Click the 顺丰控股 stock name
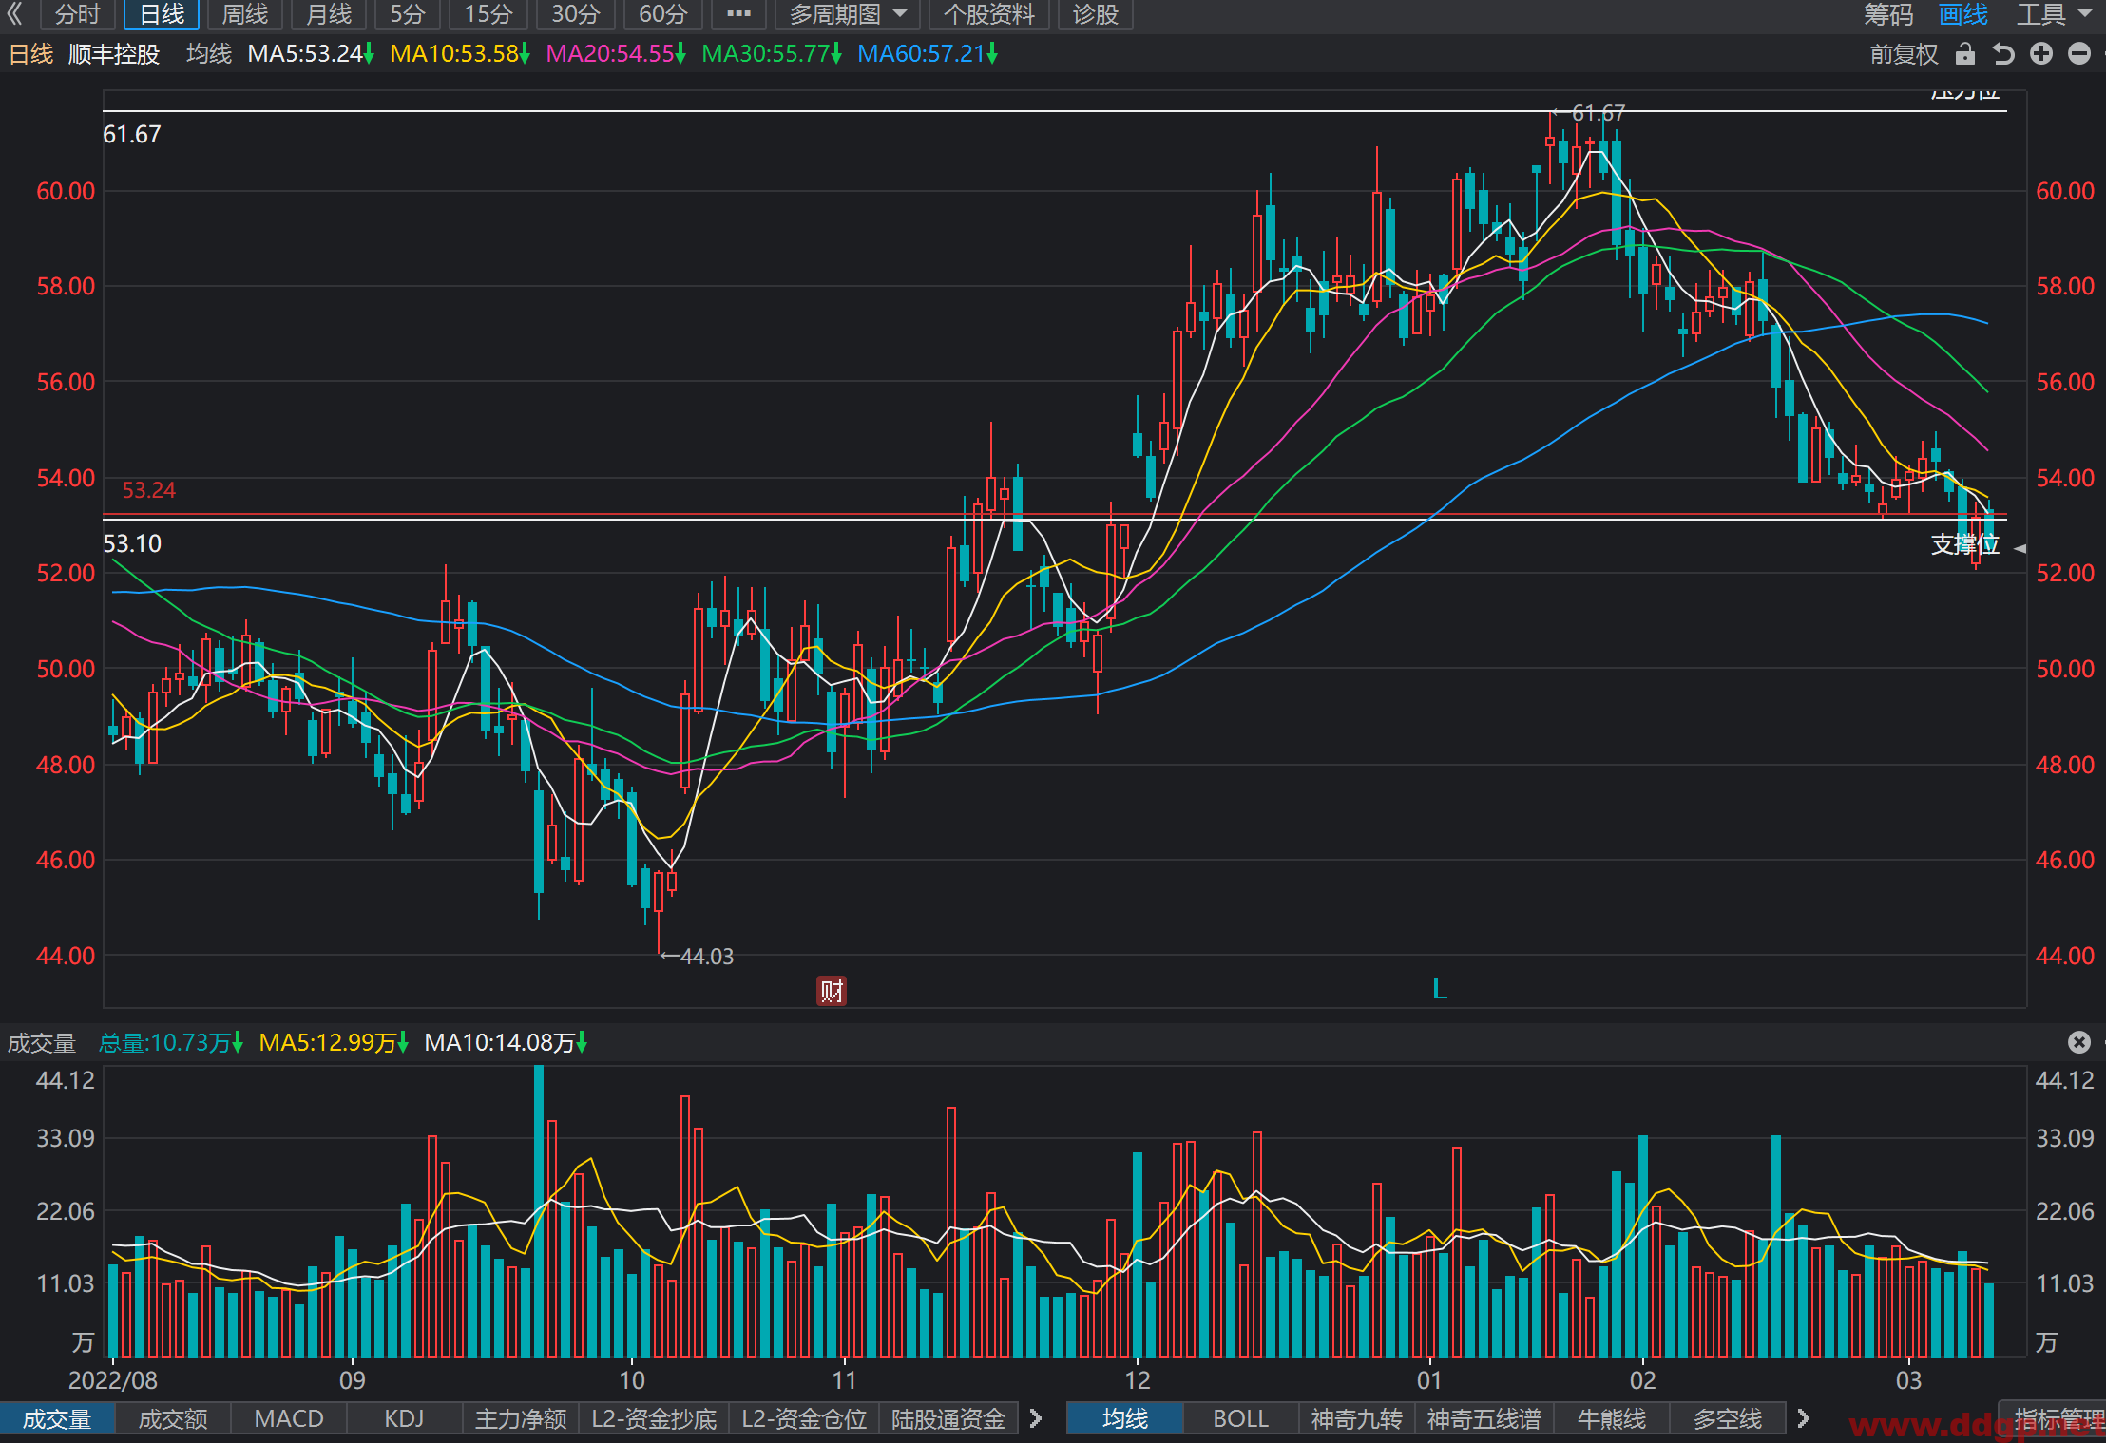2106x1443 pixels. click(x=114, y=54)
